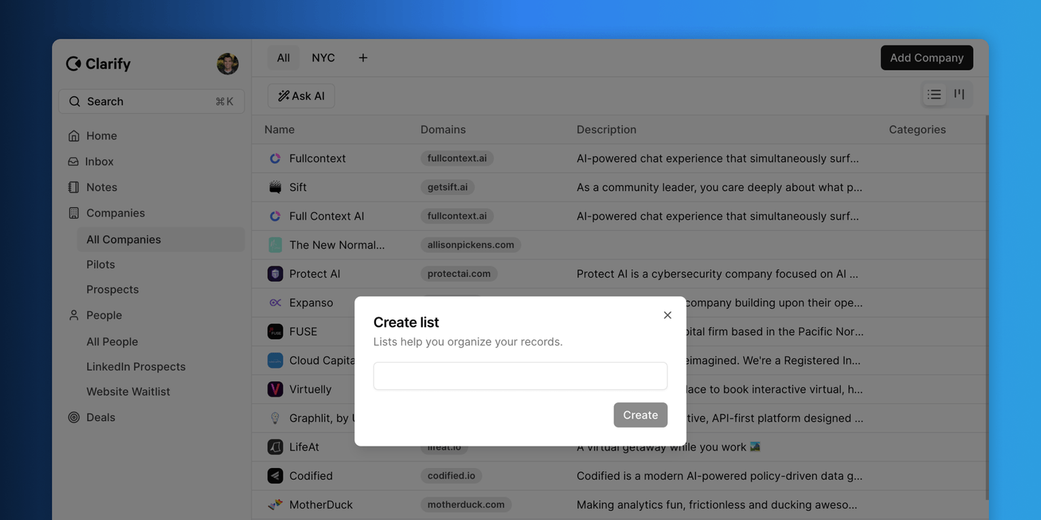Click the Clarify logo icon
Image resolution: width=1041 pixels, height=520 pixels.
[73, 64]
